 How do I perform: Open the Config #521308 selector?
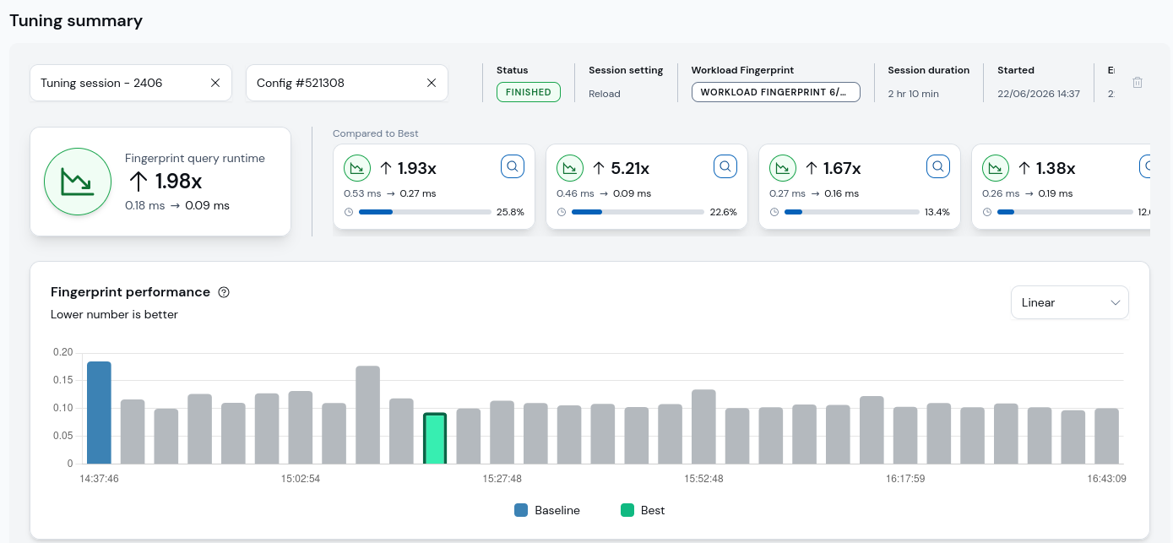(347, 83)
